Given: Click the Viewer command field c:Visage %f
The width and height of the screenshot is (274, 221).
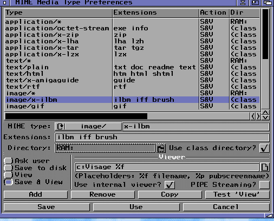Looking at the screenshot, I should click(167, 167).
